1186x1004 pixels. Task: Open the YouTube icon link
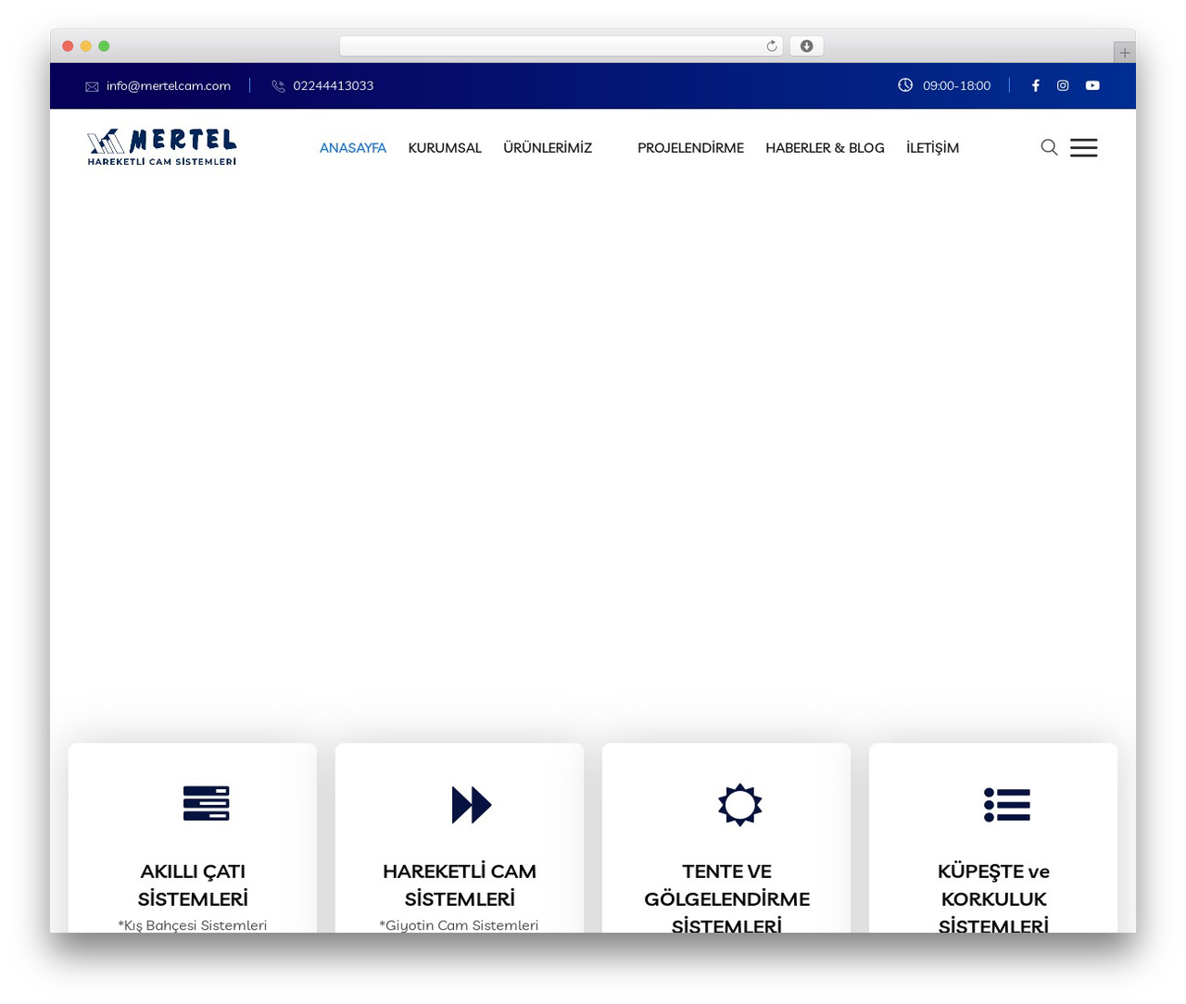pos(1092,85)
